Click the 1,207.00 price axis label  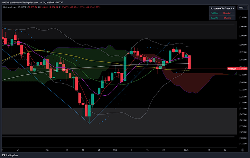coord(242,114)
